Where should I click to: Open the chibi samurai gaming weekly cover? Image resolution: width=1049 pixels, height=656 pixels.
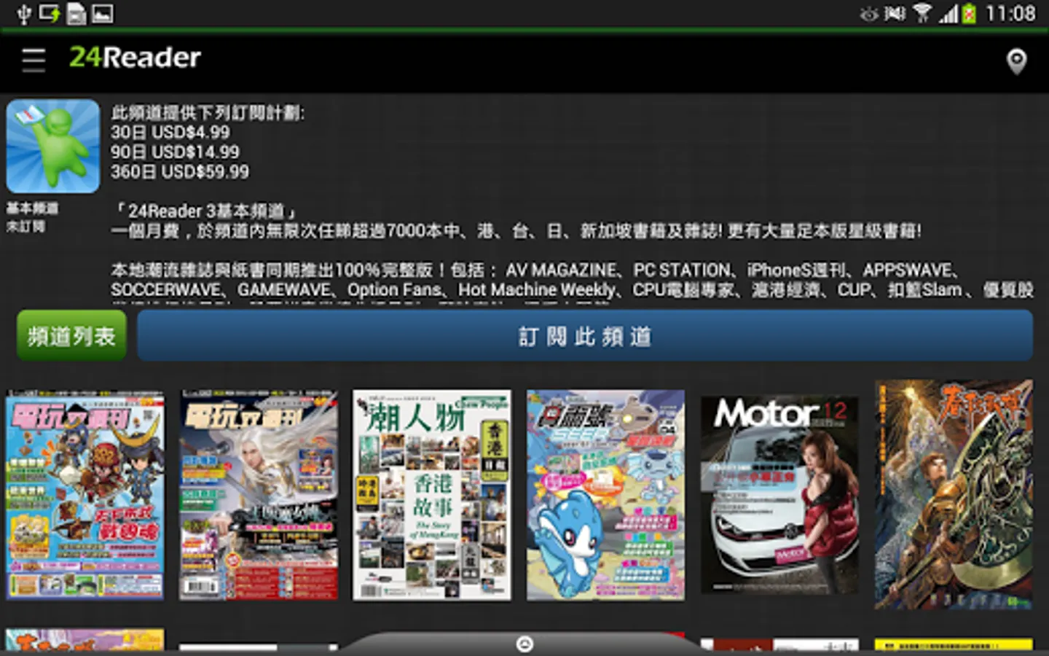click(85, 495)
